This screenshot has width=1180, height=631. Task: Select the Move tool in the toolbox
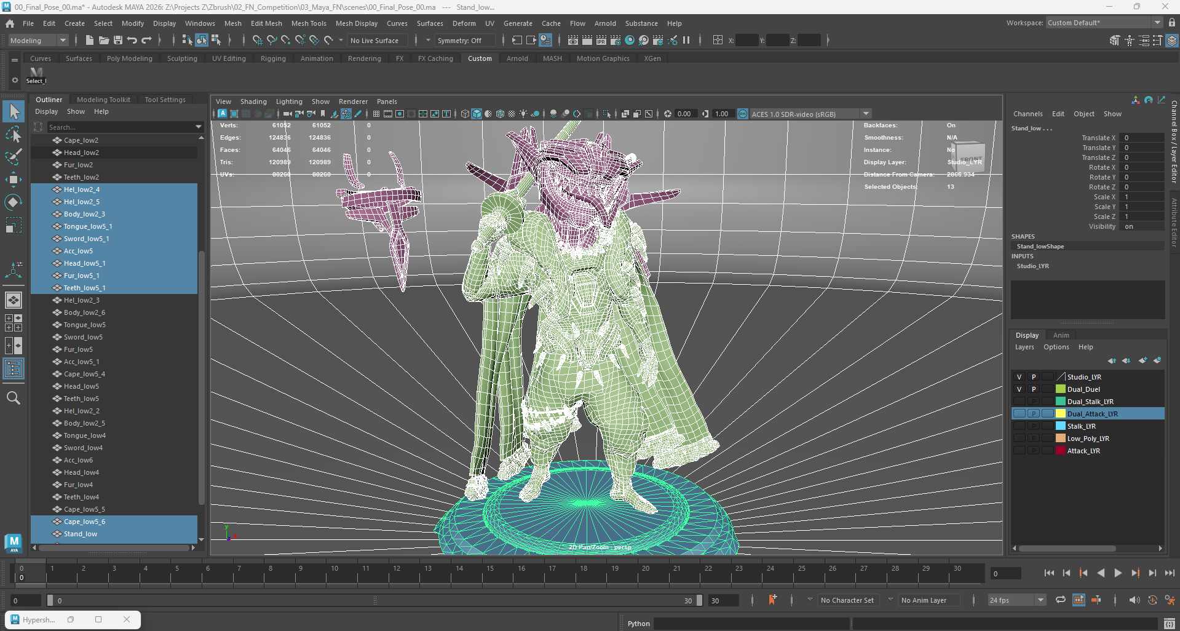(x=13, y=180)
